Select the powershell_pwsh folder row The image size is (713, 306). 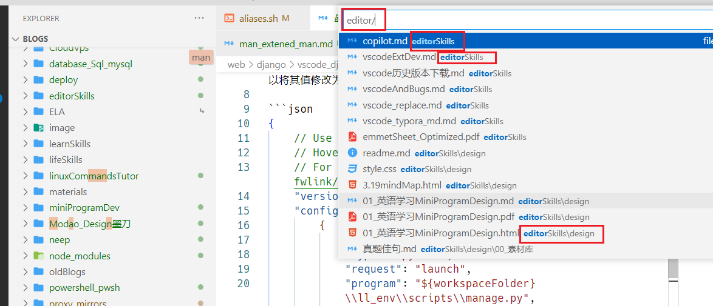113,288
